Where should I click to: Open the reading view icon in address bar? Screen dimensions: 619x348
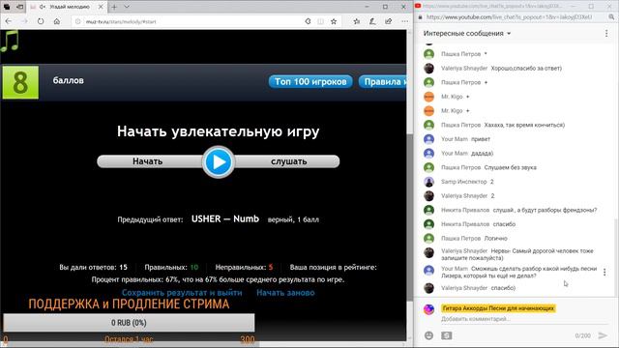point(320,21)
